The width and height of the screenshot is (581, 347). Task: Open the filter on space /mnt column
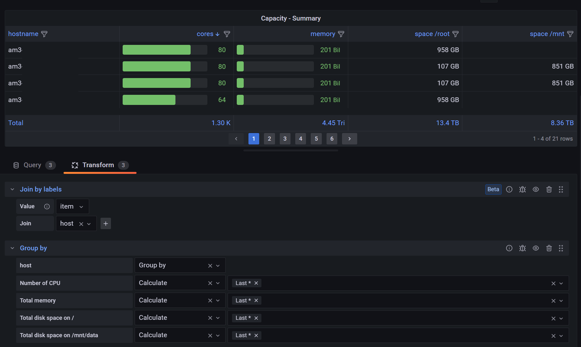tap(571, 34)
